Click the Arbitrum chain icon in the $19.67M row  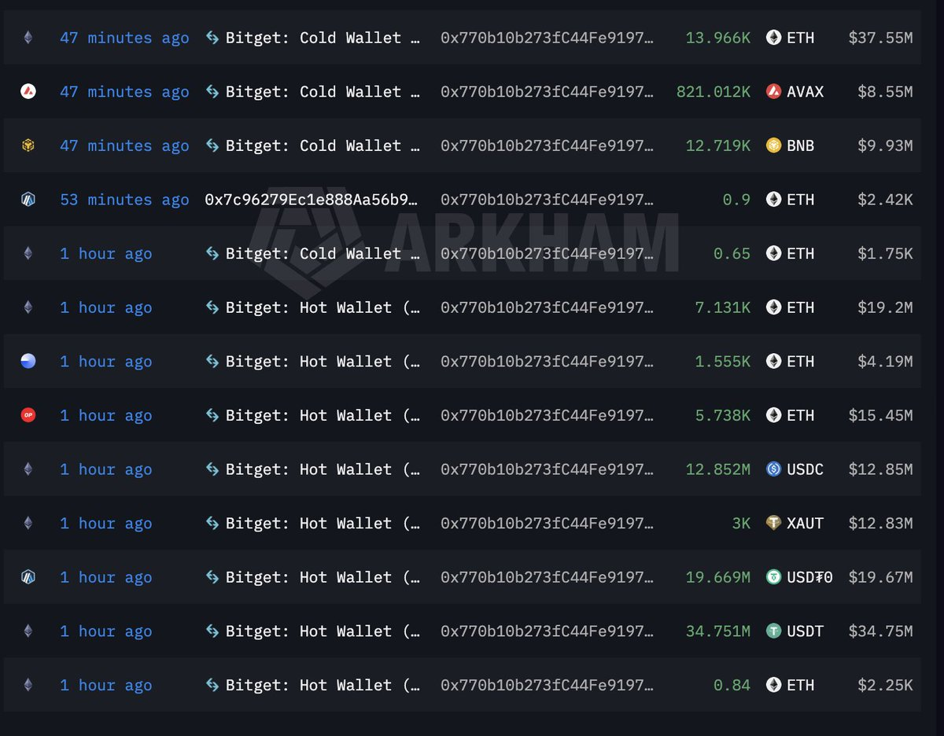click(28, 577)
